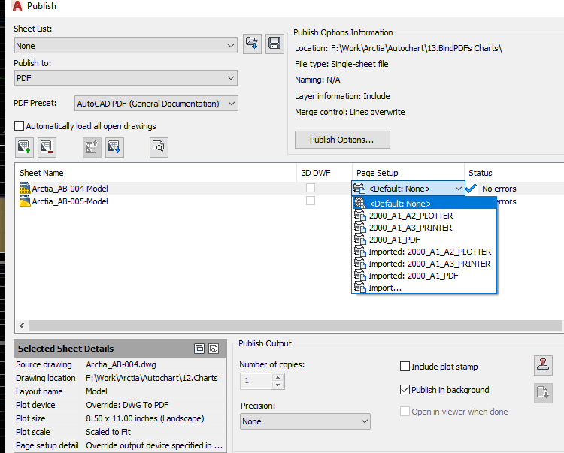The height and width of the screenshot is (453, 564).
Task: Choose 2000_A1_A3_PRINTER page setup
Action: click(424, 228)
